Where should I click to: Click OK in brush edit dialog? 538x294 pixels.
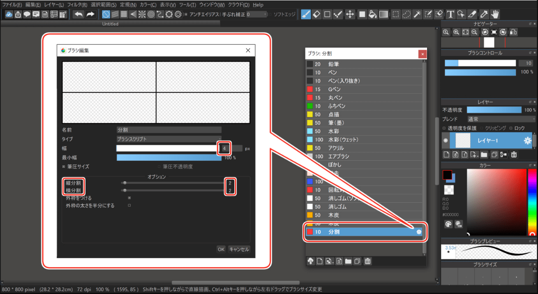pyautogui.click(x=221, y=249)
